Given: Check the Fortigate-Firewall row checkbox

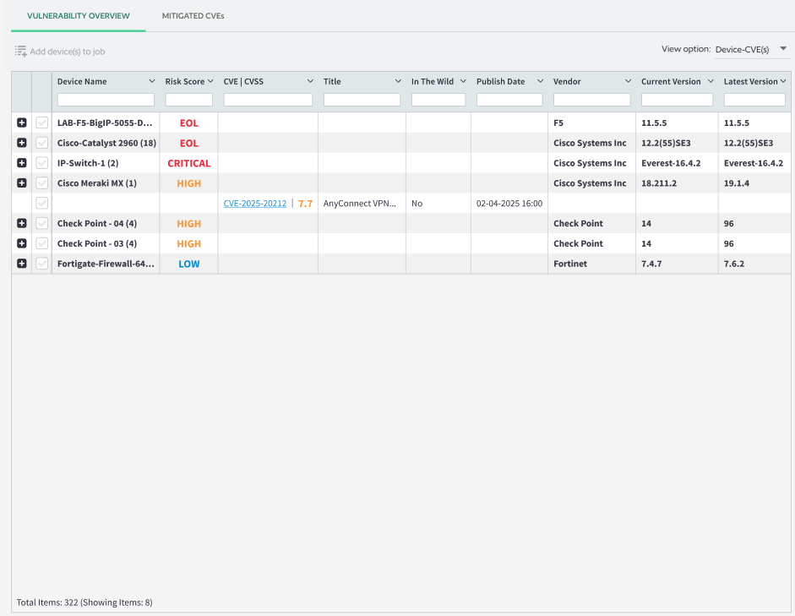Looking at the screenshot, I should pos(42,264).
